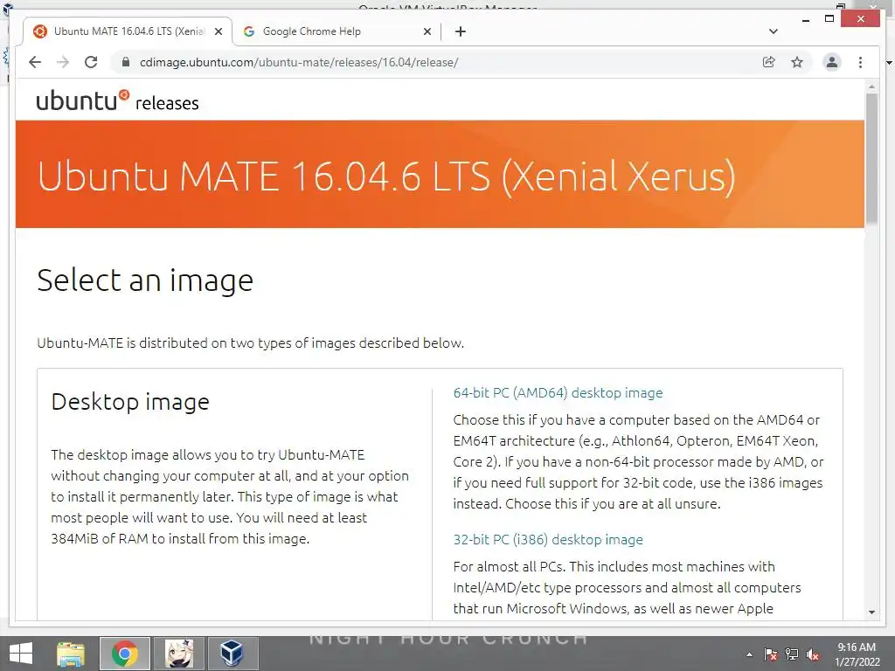Open Action Center flag tray icon
Viewport: 895px width, 671px height.
click(771, 654)
